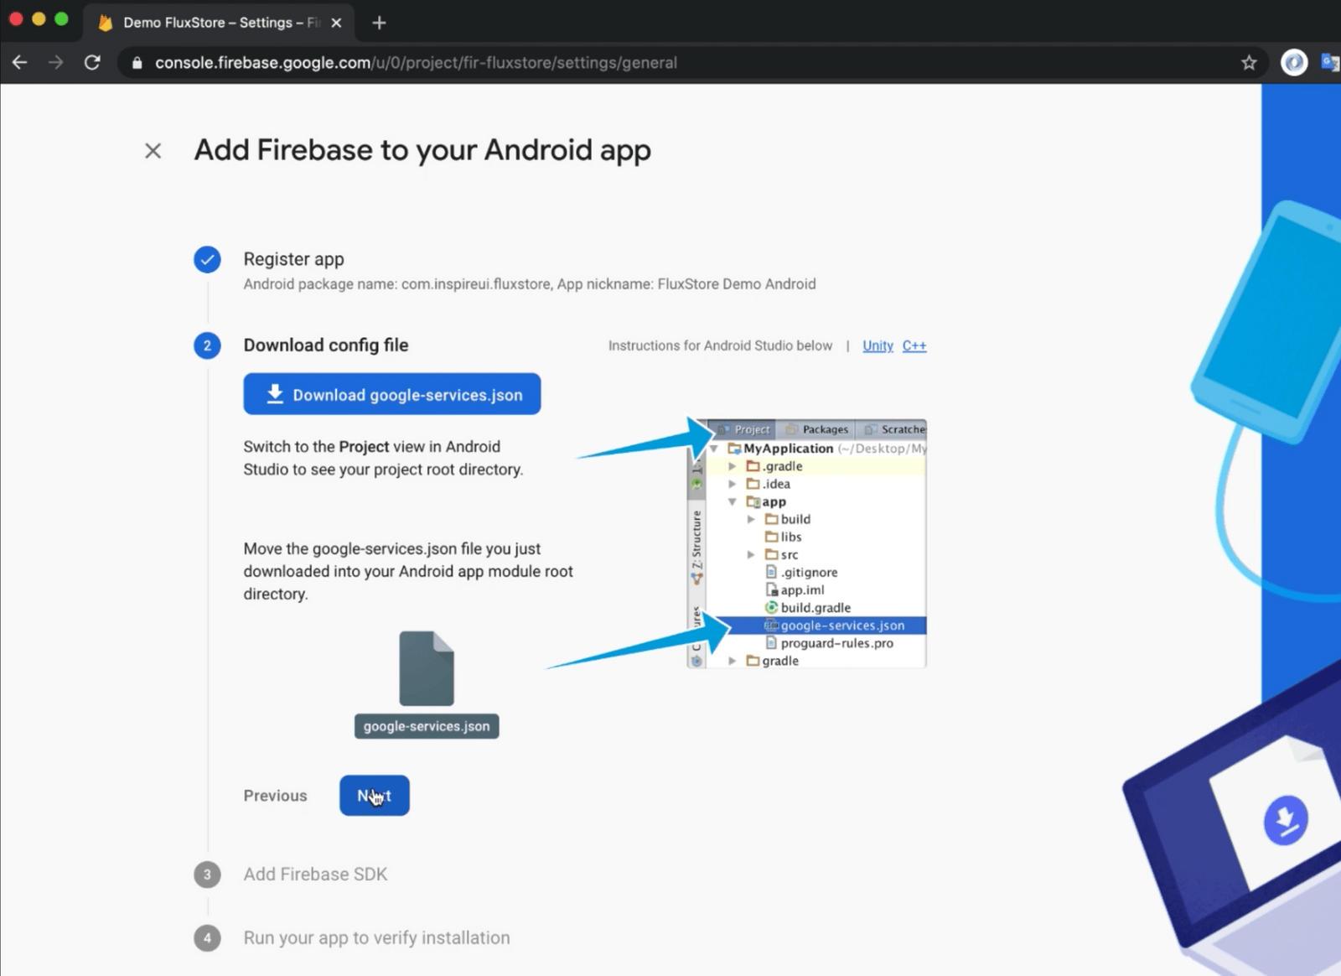
Task: Open step 4 Run your app to verify installation
Action: [376, 937]
